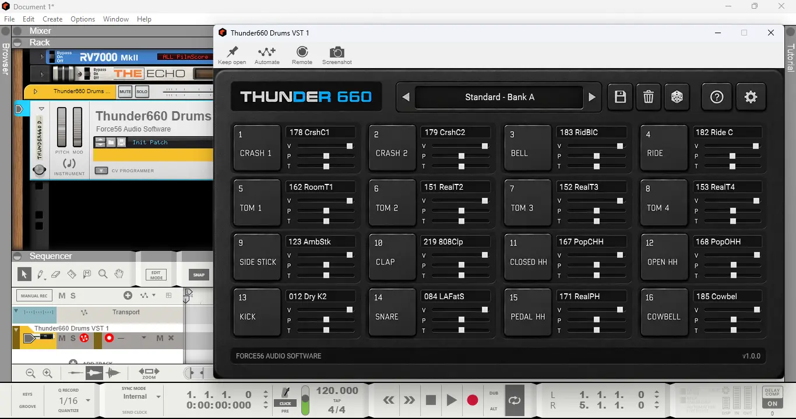Click the CV PROGRAMMER button in rack
The height and width of the screenshot is (419, 796).
(101, 171)
